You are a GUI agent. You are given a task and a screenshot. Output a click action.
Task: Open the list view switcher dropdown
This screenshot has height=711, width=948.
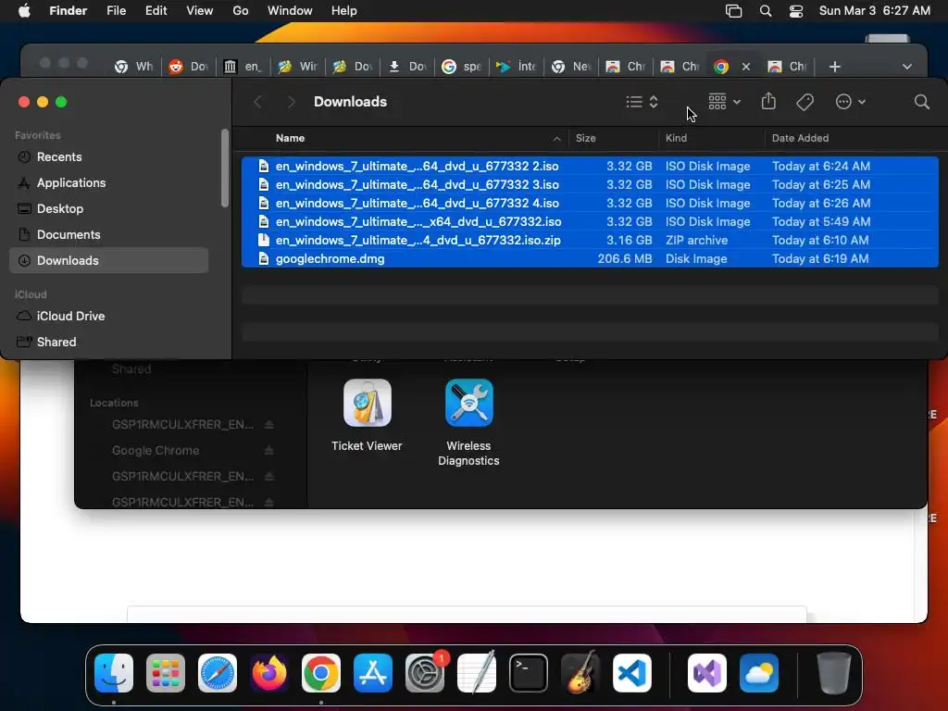[642, 102]
